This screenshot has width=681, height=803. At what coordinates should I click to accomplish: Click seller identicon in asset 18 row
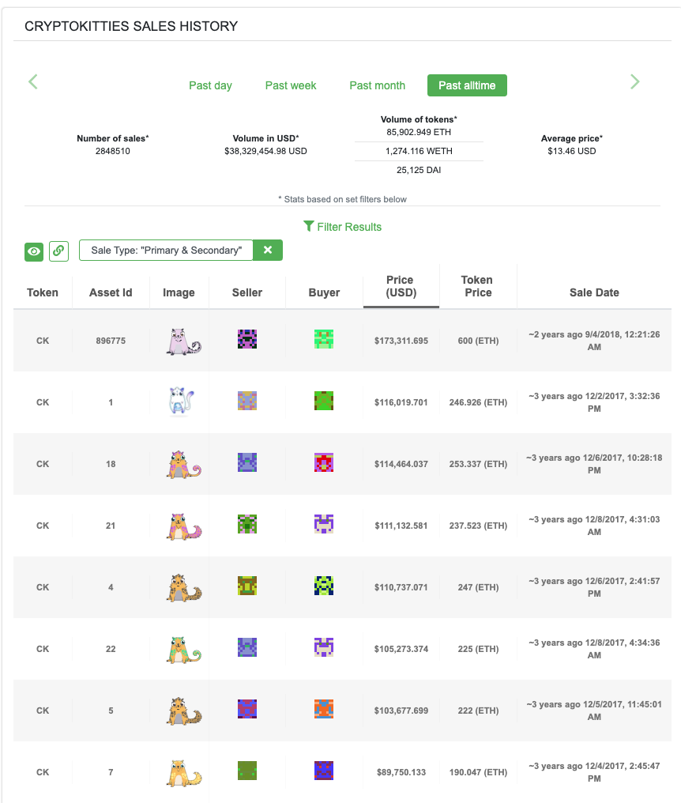247,462
